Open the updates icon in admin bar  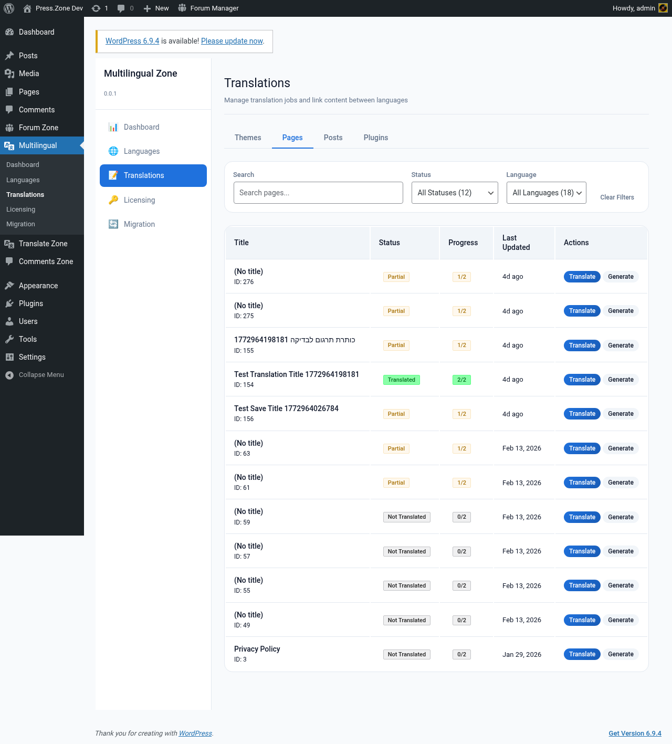tap(96, 8)
